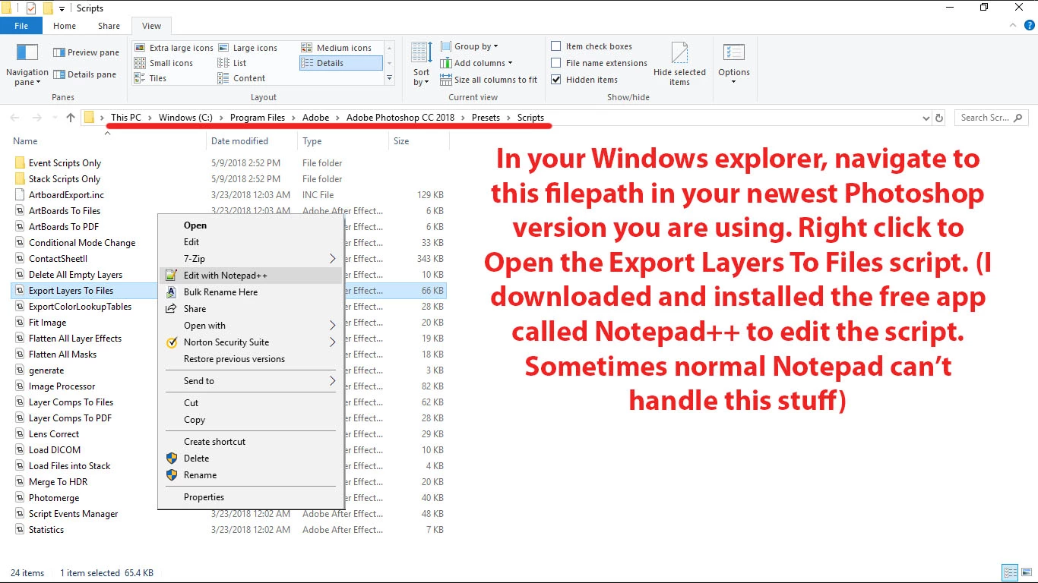Screen dimensions: 1038x583
Task: Switch to the Share ribbon tab
Action: (x=109, y=26)
